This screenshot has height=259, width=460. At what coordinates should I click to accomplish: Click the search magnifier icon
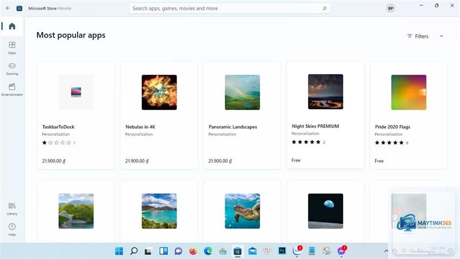click(x=324, y=8)
